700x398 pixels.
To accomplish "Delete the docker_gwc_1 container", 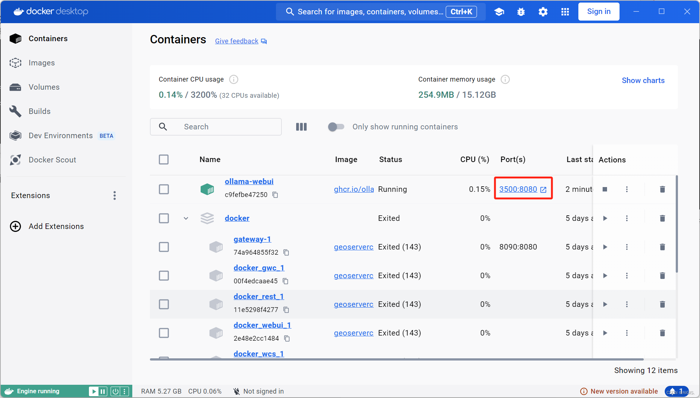I will coord(663,276).
